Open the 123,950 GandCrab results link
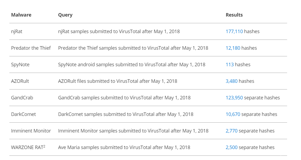 [x=234, y=98]
